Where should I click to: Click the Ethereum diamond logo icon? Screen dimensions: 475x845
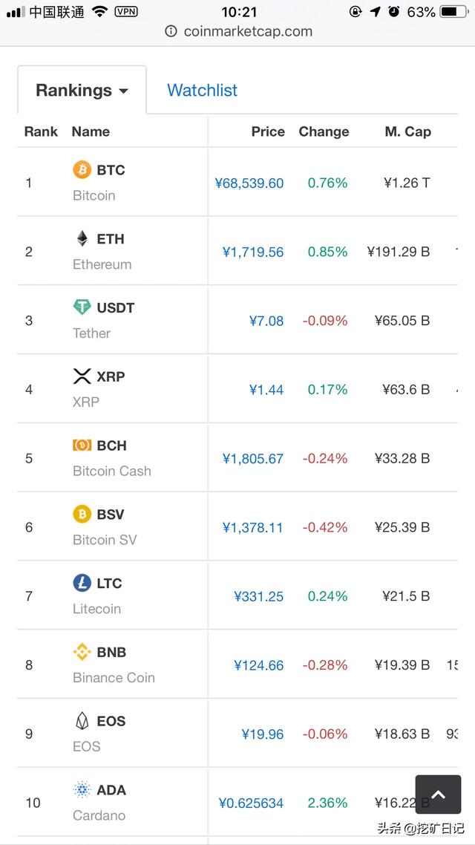(x=82, y=238)
